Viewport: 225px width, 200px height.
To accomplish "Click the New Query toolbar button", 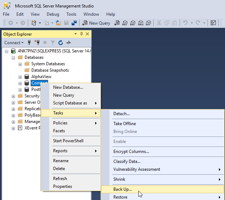I will [x=96, y=23].
